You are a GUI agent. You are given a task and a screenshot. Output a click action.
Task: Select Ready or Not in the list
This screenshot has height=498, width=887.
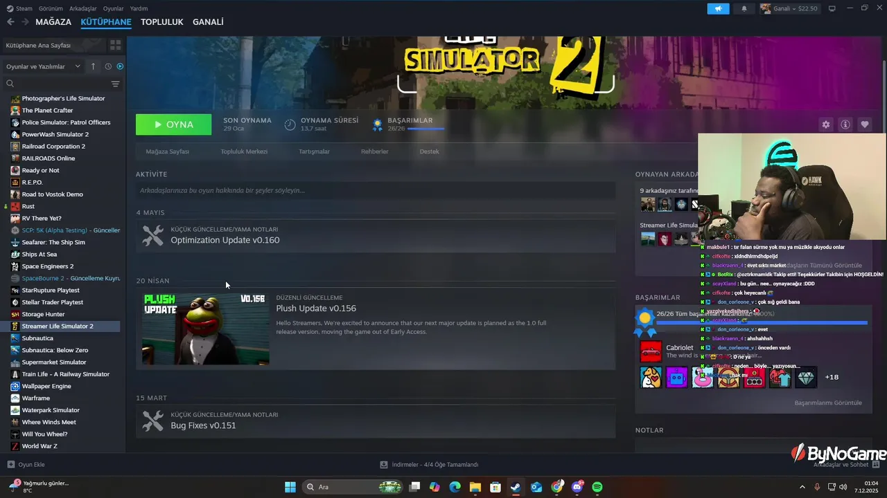tap(62, 170)
